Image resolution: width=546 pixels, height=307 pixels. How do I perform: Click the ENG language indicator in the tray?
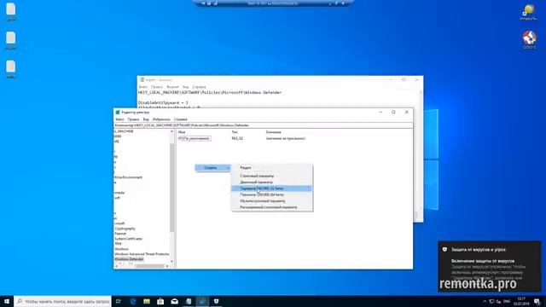tap(507, 301)
